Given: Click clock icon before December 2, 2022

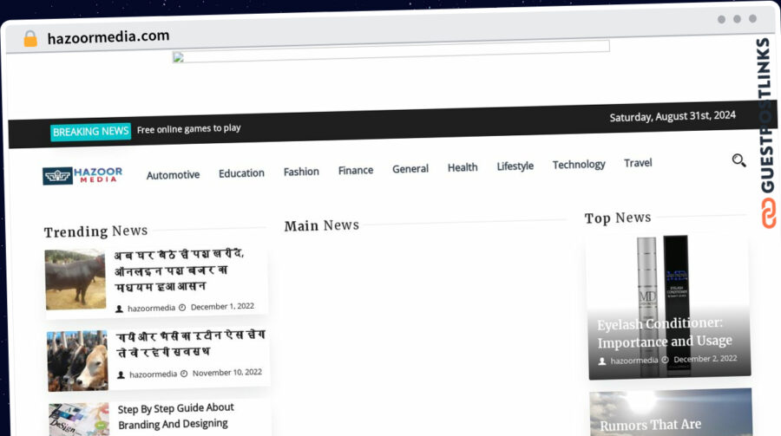Looking at the screenshot, I should point(665,360).
